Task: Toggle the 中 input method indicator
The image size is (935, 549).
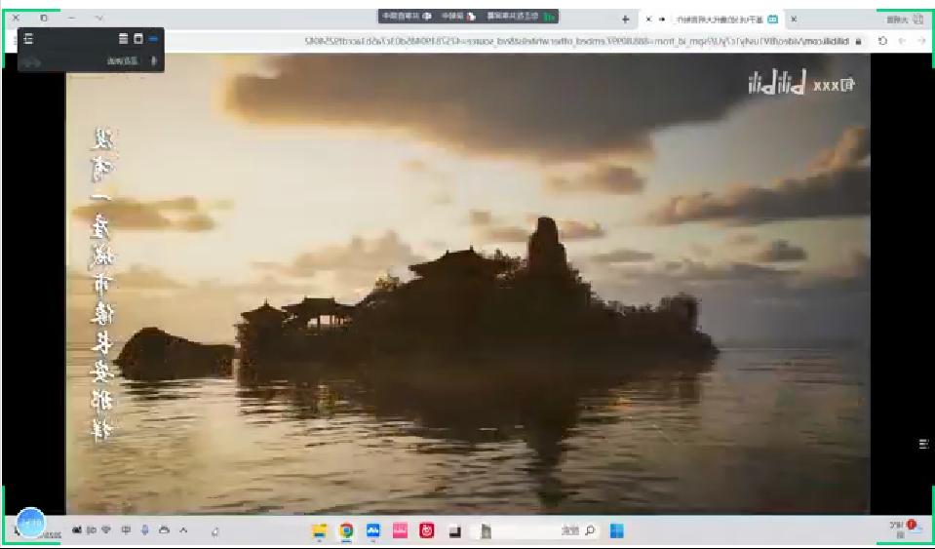Action: point(126,531)
